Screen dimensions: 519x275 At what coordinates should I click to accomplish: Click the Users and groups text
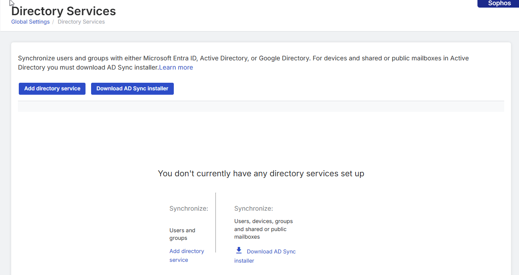click(x=182, y=234)
